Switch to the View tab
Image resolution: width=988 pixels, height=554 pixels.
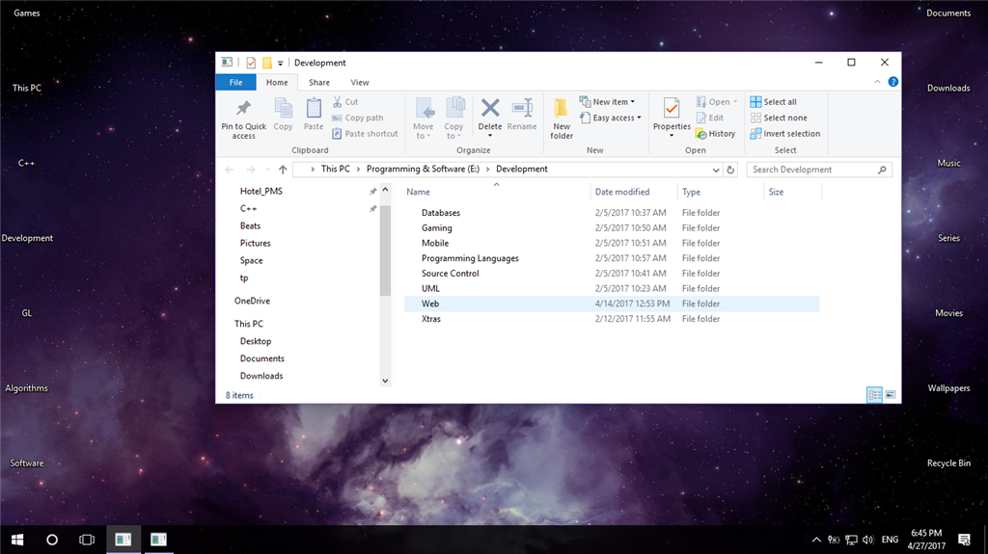tap(360, 83)
